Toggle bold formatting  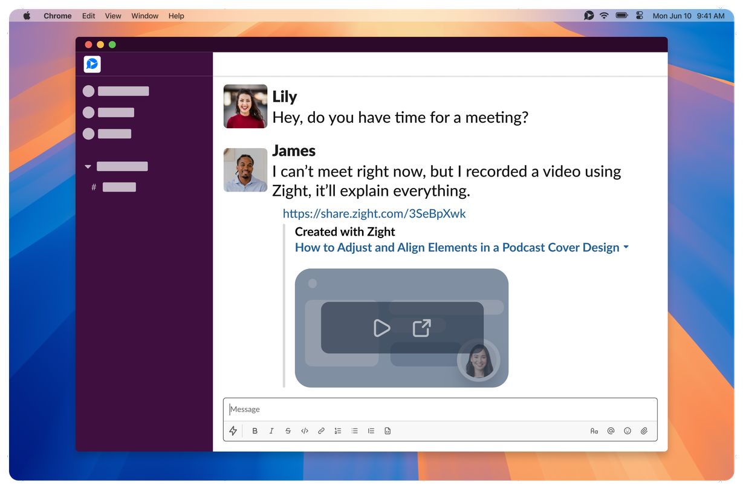point(255,431)
